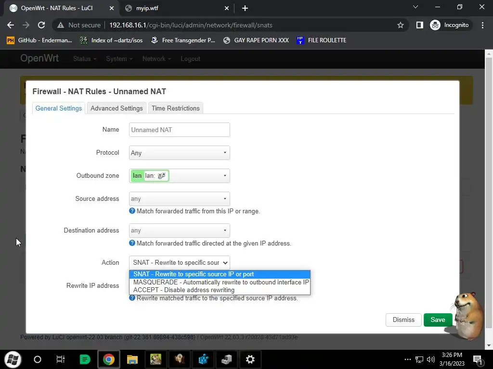Click the browser forward arrow

pyautogui.click(x=26, y=25)
